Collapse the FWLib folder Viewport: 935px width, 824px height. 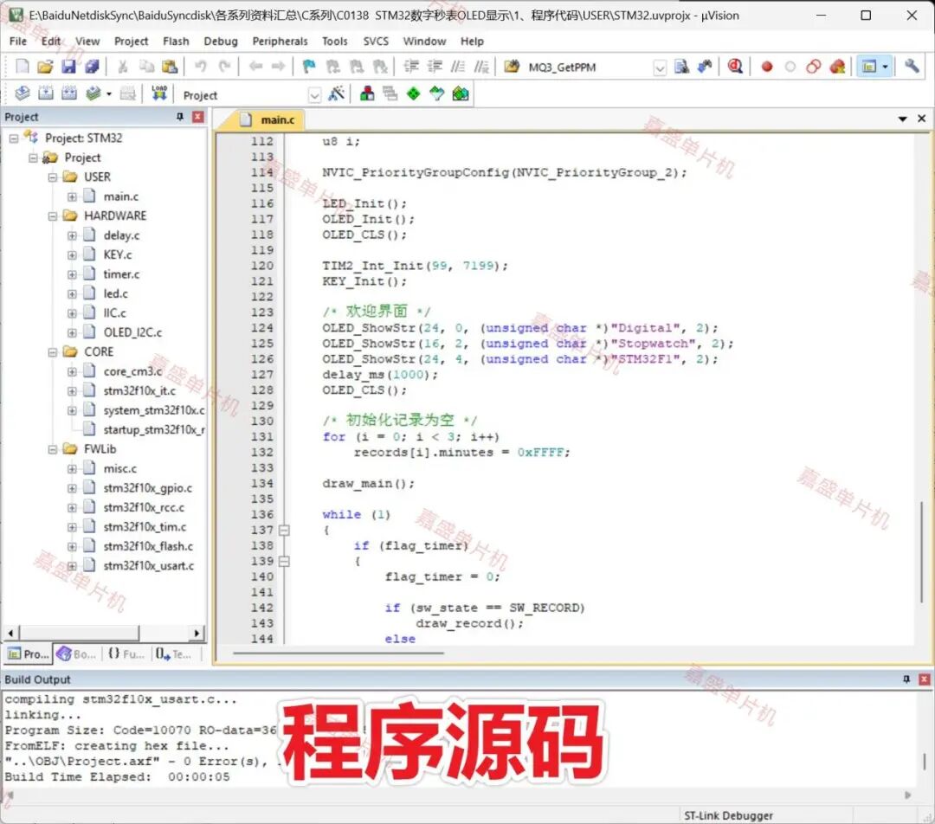53,449
